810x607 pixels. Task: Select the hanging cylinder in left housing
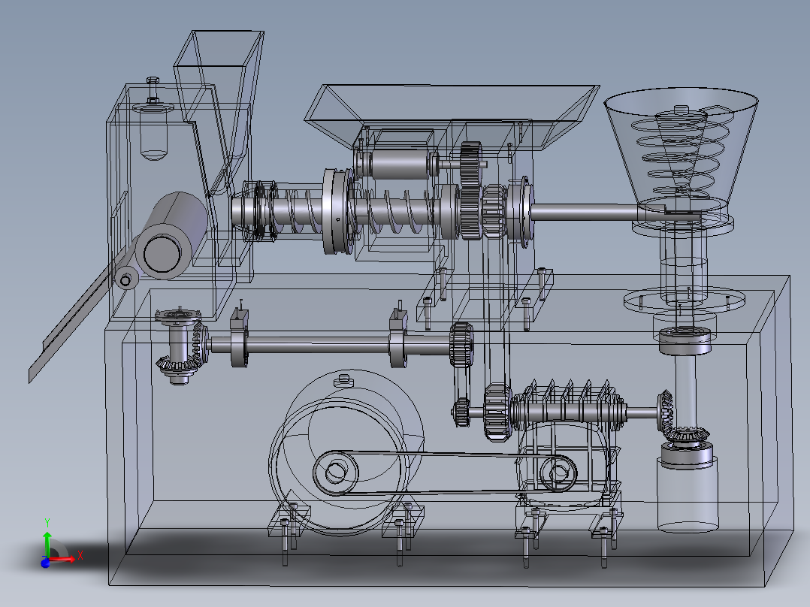[x=153, y=134]
